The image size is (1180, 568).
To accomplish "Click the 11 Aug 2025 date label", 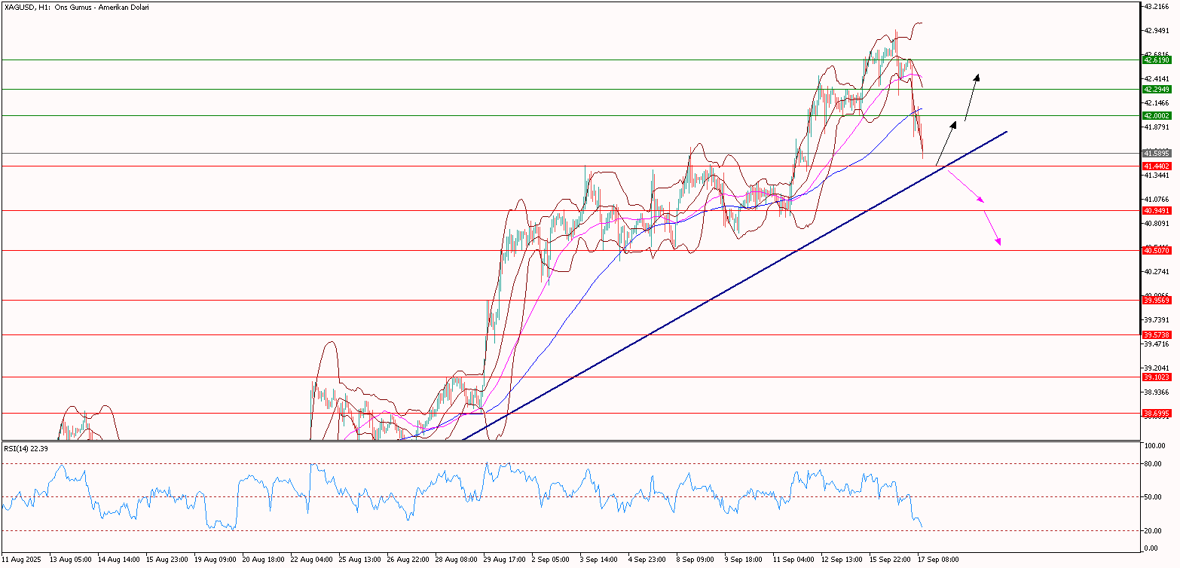I will (x=23, y=560).
